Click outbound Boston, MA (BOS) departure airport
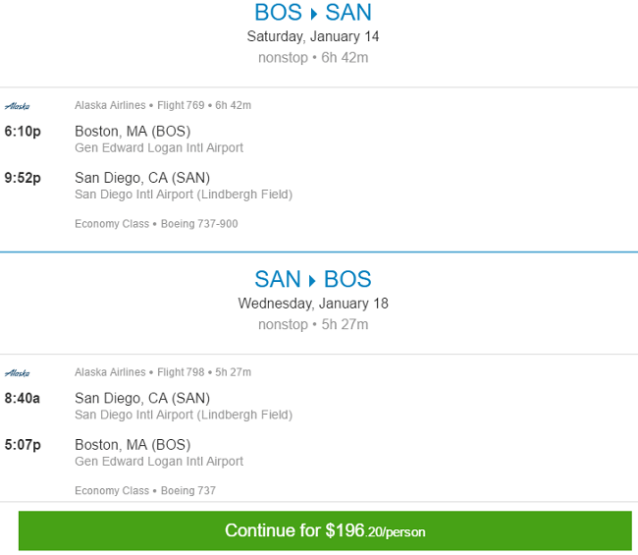 (x=133, y=132)
